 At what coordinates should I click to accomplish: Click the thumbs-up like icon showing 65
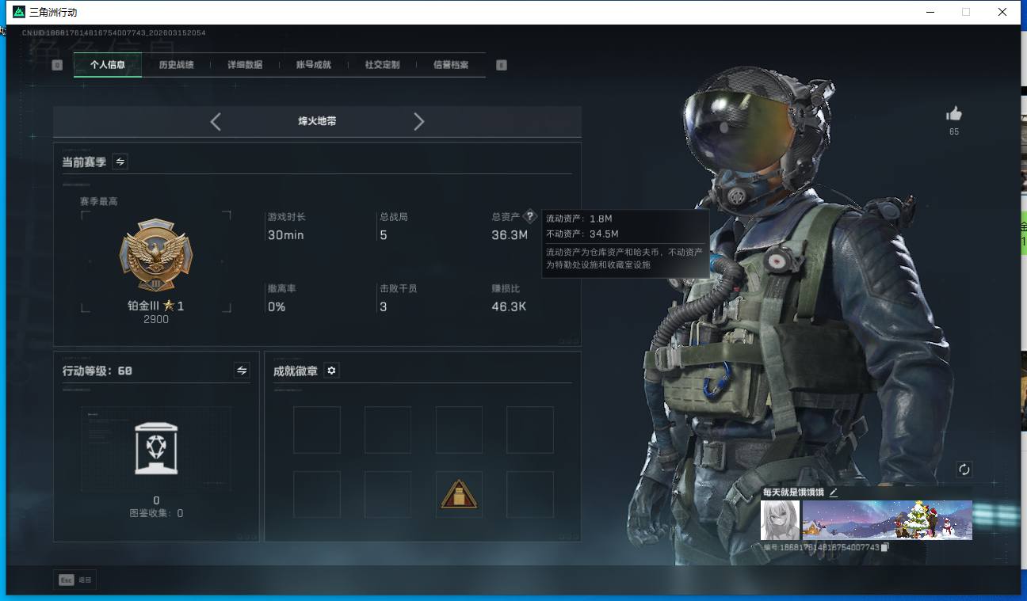(x=954, y=114)
